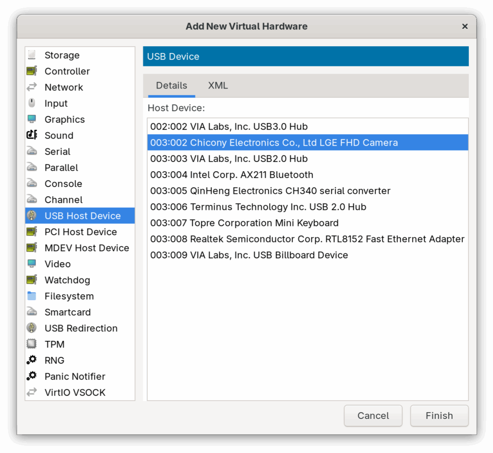The image size is (493, 453).
Task: Open the Details tab
Action: point(172,86)
